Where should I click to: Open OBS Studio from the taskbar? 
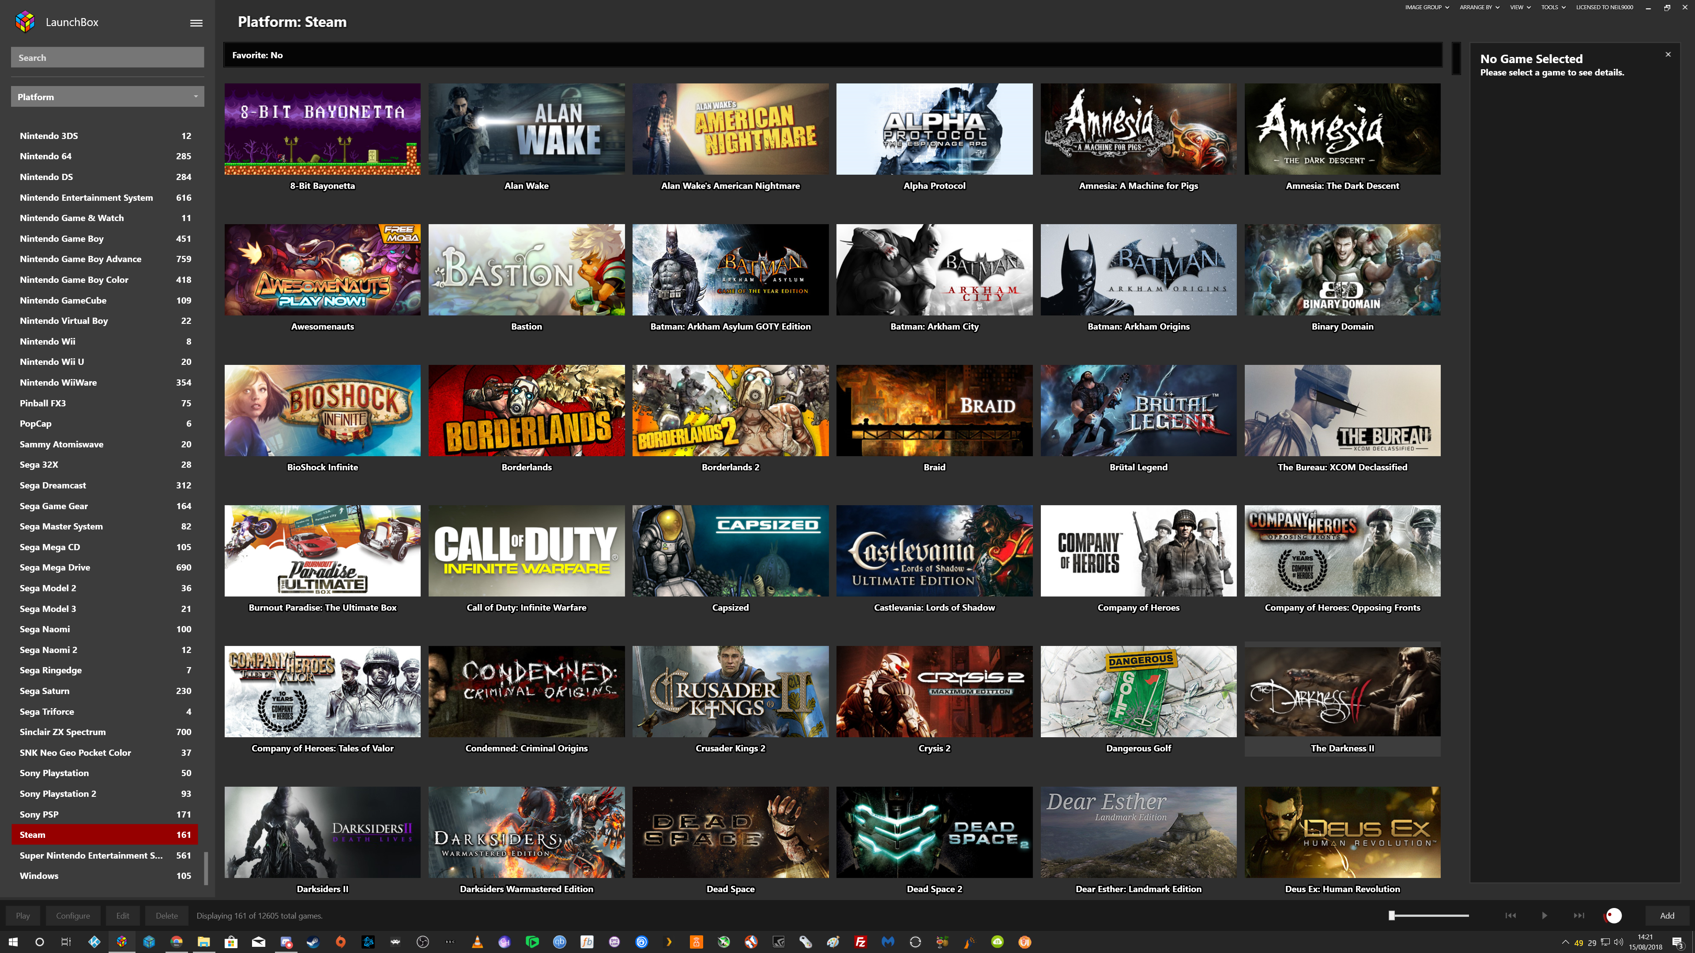(422, 942)
